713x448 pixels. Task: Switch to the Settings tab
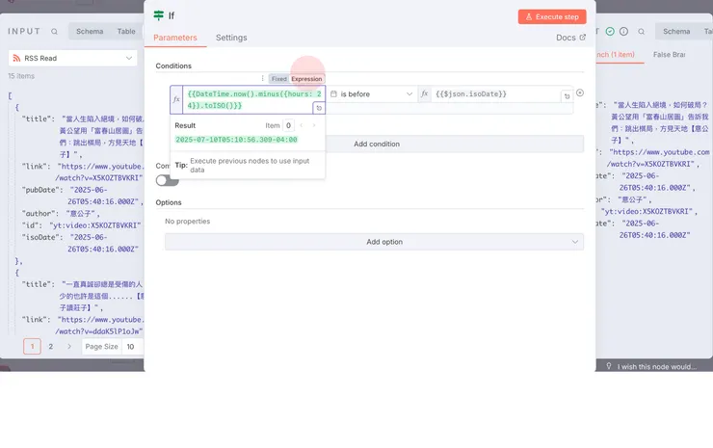231,38
